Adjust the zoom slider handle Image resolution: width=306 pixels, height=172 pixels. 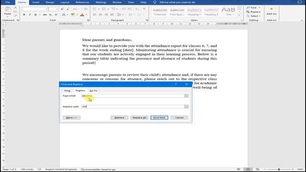tap(279, 169)
